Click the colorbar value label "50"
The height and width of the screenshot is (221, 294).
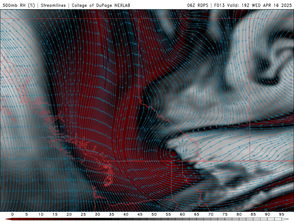click(x=154, y=214)
